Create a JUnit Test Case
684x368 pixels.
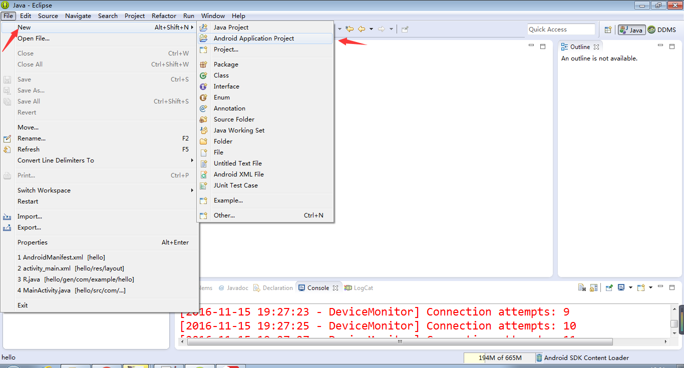265,185
